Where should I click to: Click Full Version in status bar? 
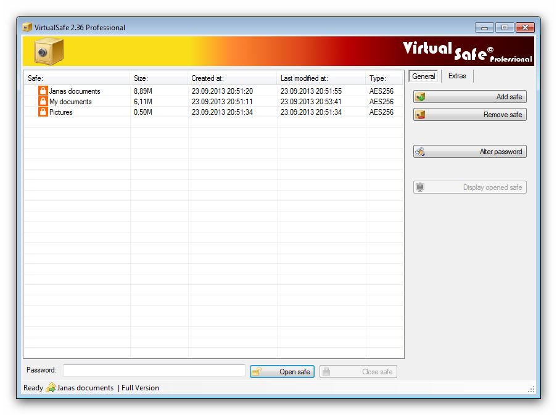point(140,388)
